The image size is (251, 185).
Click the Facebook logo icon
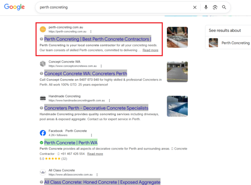[x=43, y=133]
